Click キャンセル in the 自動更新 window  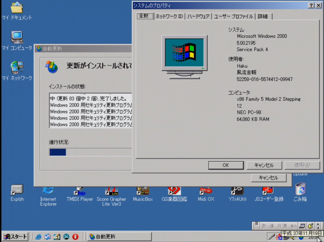[x=268, y=178]
